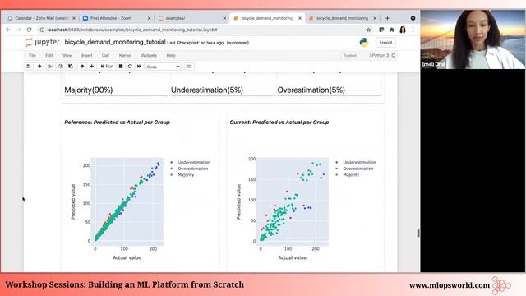Click the site information icon in address bar
The width and height of the screenshot is (526, 296).
[42, 30]
